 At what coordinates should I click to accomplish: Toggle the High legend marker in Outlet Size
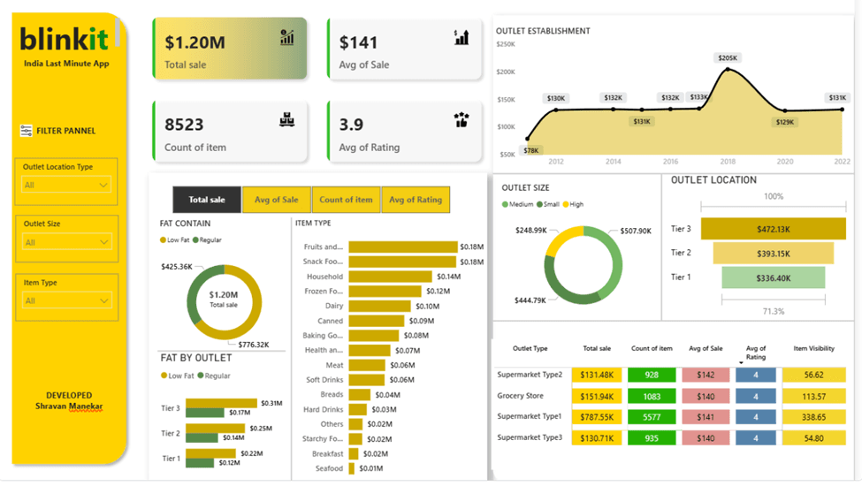point(566,204)
